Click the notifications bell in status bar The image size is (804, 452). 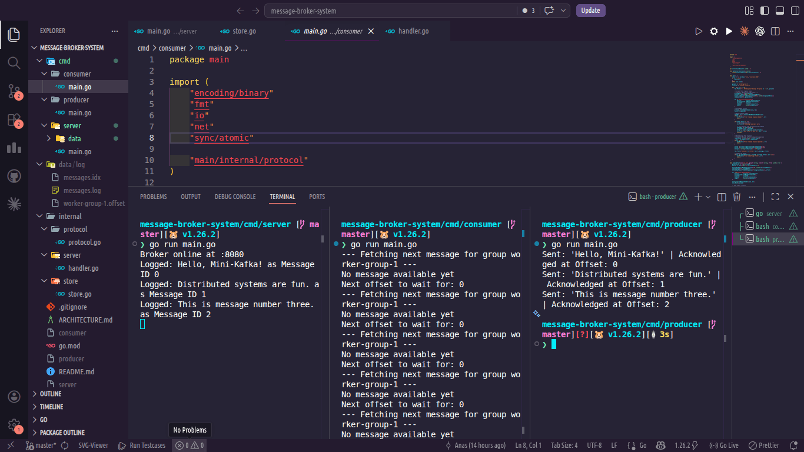[x=793, y=446]
